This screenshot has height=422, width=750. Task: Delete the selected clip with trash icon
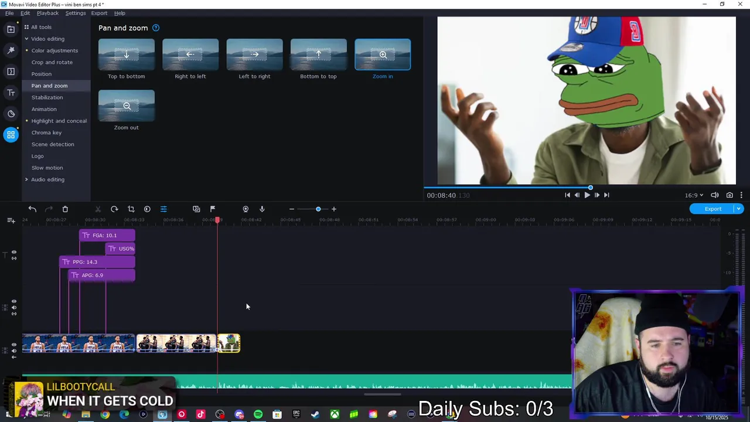click(65, 209)
